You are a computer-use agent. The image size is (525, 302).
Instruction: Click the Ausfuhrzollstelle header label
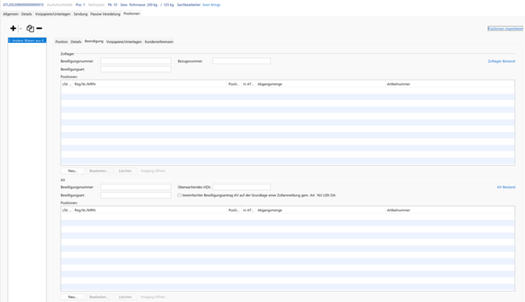[x=60, y=5]
